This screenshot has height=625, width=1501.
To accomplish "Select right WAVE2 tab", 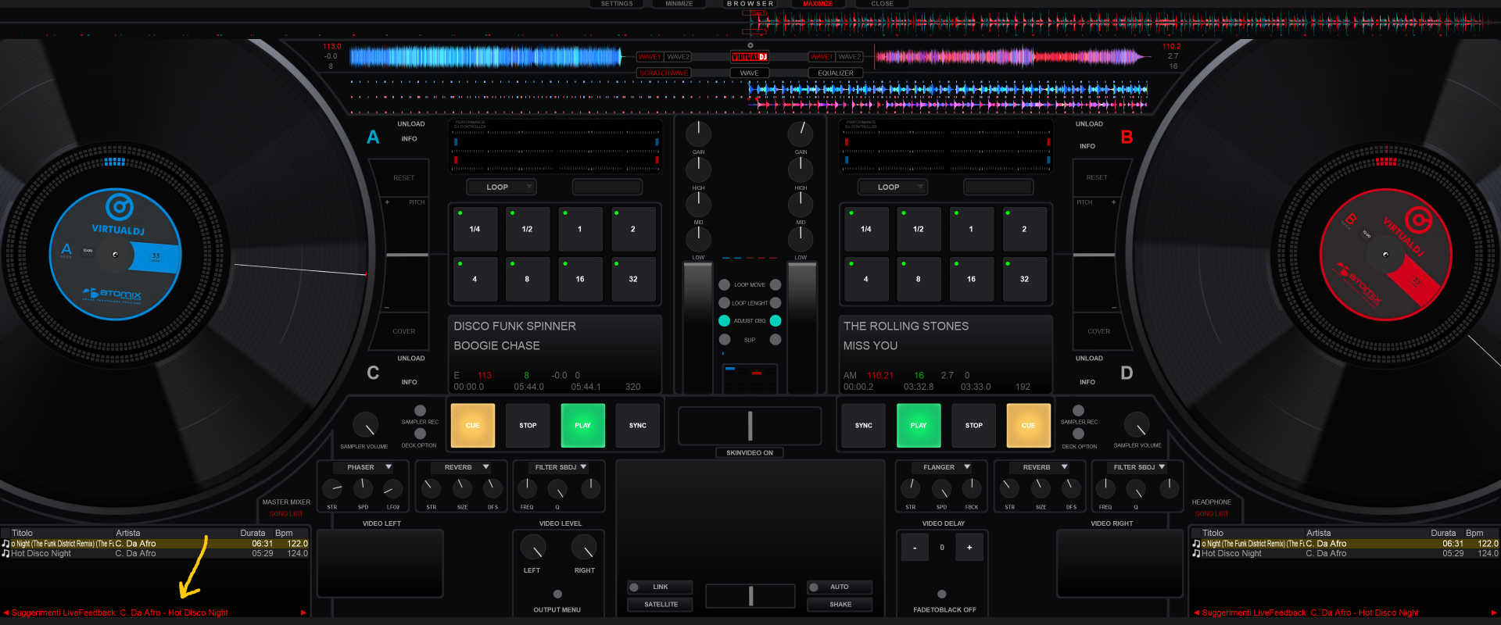I will [849, 56].
